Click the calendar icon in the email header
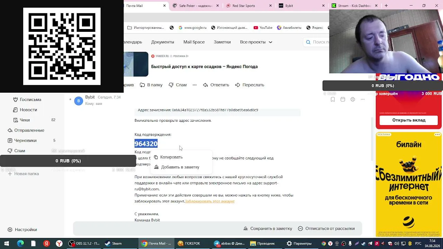The image size is (443, 249). [x=343, y=99]
